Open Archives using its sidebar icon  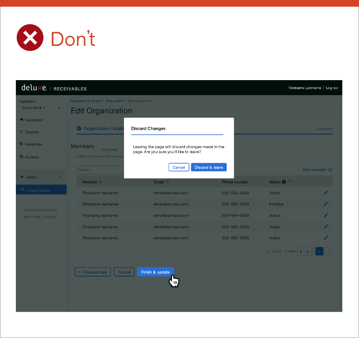tap(22, 157)
